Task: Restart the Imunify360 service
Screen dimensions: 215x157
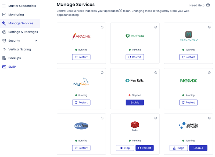Action: tap(135, 57)
